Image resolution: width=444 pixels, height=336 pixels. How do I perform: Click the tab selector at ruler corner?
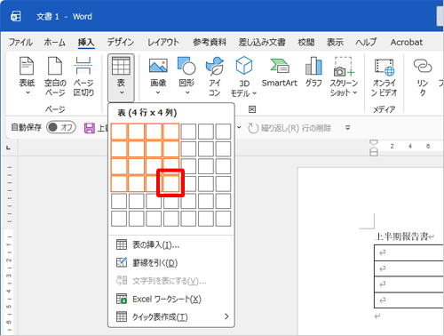pos(9,148)
